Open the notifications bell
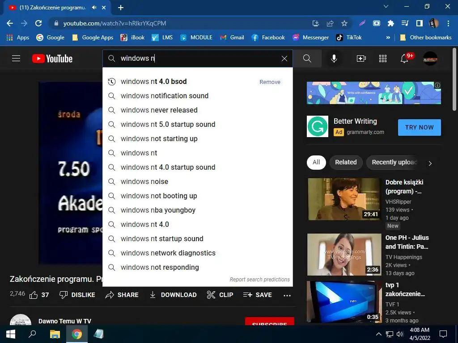 click(404, 59)
